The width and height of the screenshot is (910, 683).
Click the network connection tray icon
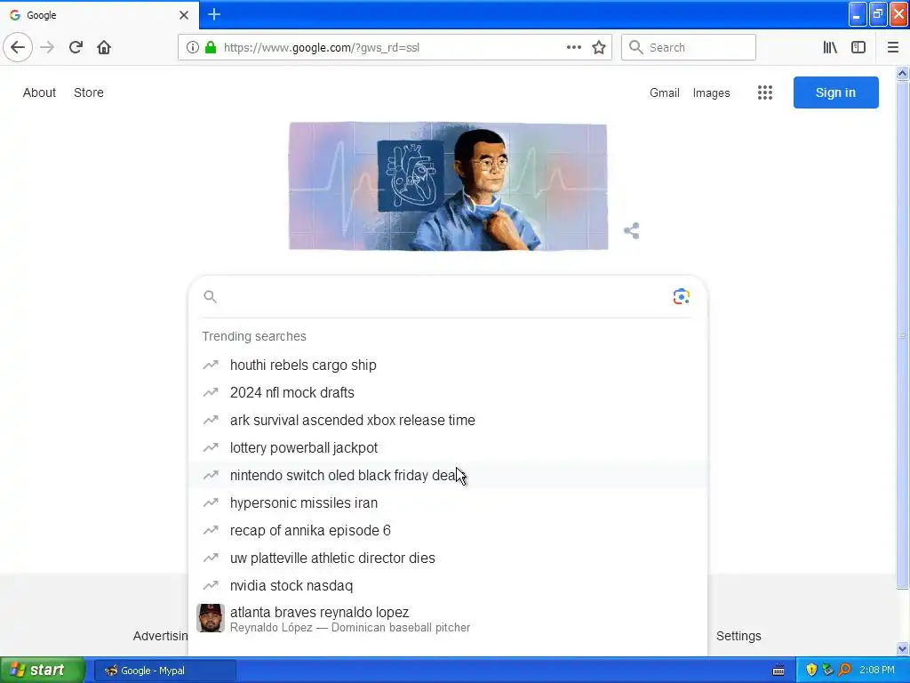click(827, 671)
